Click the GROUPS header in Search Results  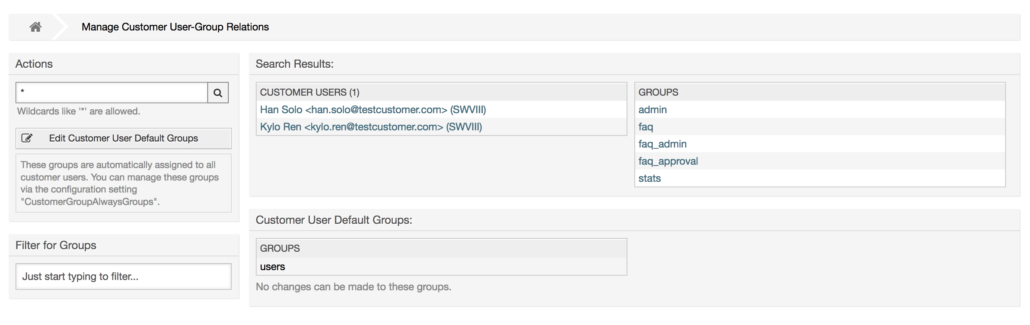point(658,92)
